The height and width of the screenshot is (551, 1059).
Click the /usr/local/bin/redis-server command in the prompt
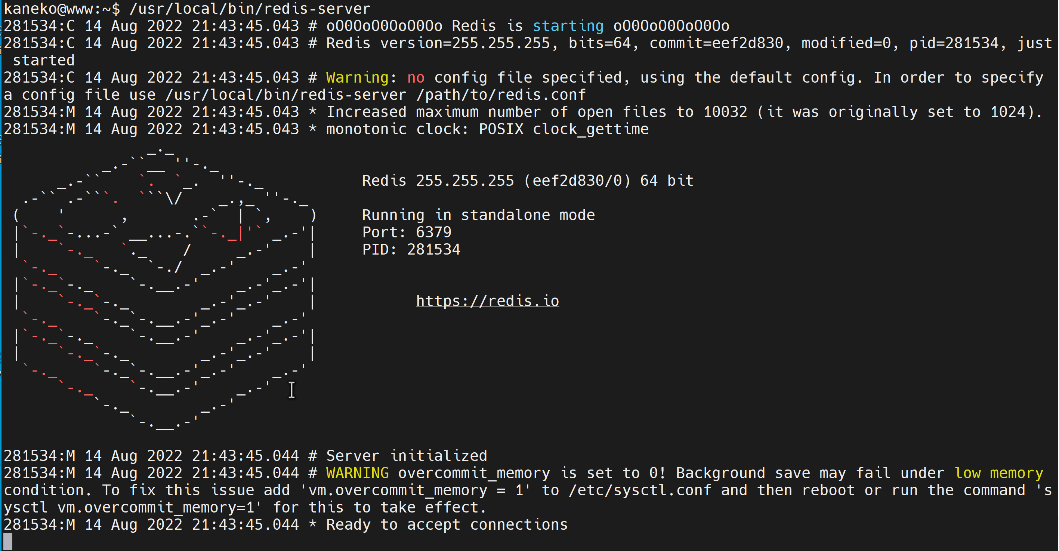[250, 9]
